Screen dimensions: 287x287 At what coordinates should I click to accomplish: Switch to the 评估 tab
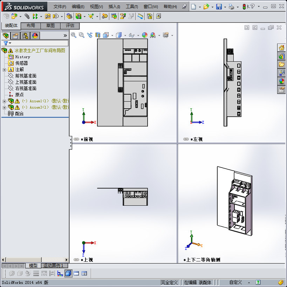pyautogui.click(x=70, y=26)
